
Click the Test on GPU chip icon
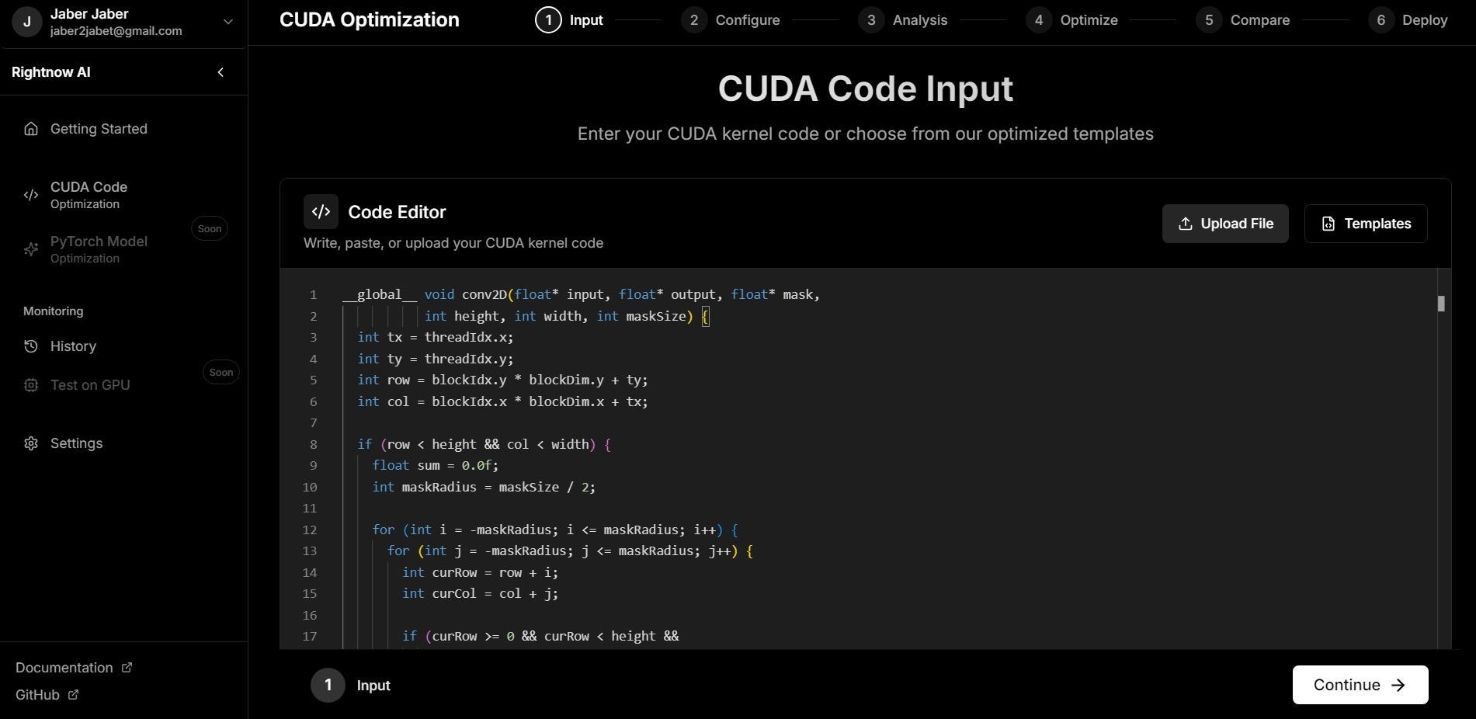[31, 385]
